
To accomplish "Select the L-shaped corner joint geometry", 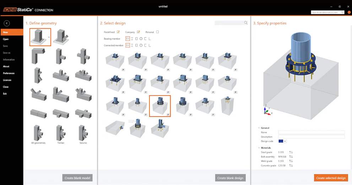I will 38,55.
